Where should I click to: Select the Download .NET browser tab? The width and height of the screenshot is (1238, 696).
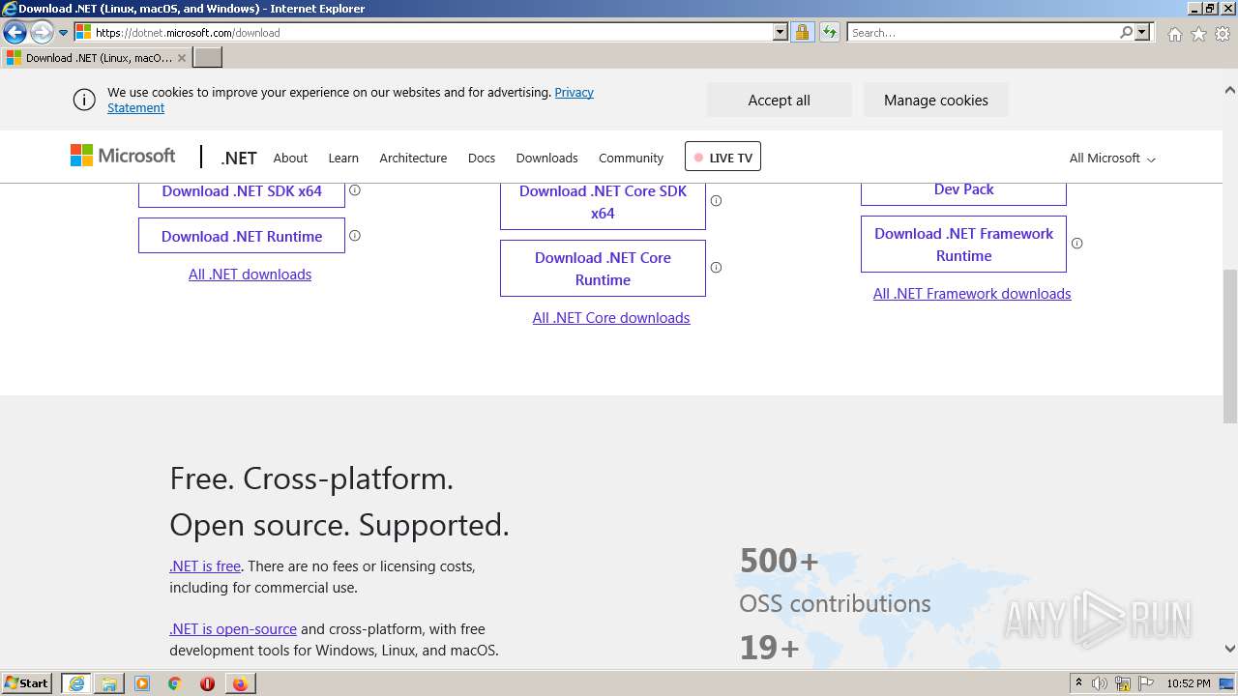pos(97,58)
